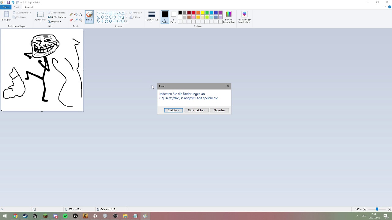The height and width of the screenshot is (220, 392).
Task: Click the zoom in plus button
Action: tap(390, 209)
